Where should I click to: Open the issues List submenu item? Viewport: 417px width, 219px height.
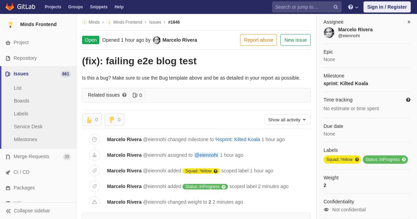point(18,88)
